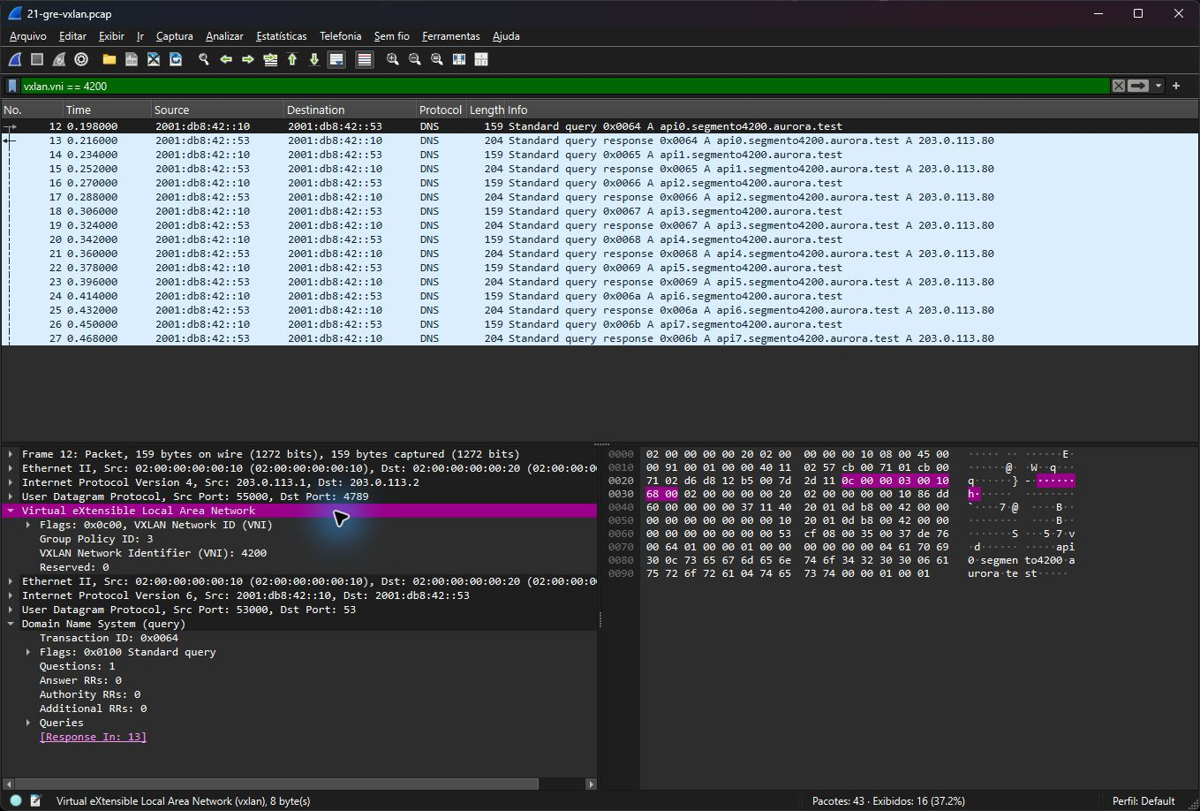Close the current capture file

pyautogui.click(x=154, y=59)
